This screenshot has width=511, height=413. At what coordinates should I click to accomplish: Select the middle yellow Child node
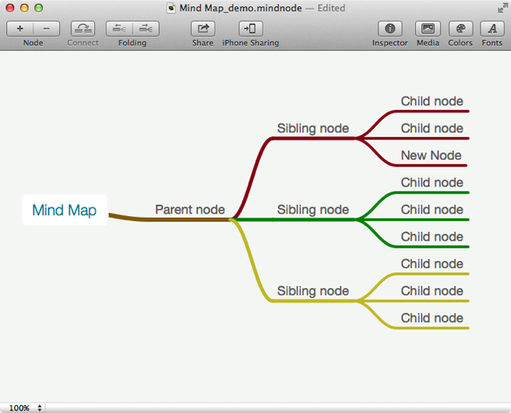[432, 291]
